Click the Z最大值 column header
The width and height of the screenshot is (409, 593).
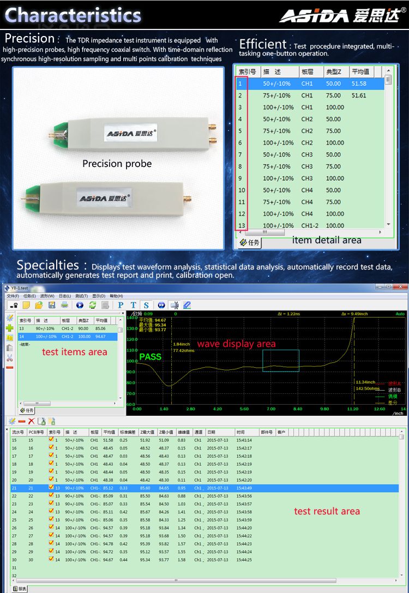coord(147,432)
